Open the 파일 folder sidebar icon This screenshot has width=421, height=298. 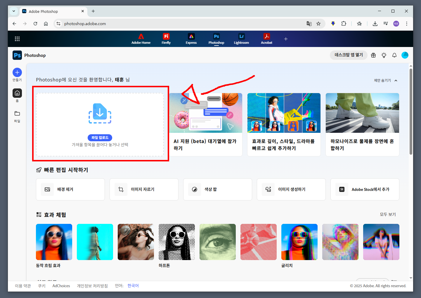point(17,114)
